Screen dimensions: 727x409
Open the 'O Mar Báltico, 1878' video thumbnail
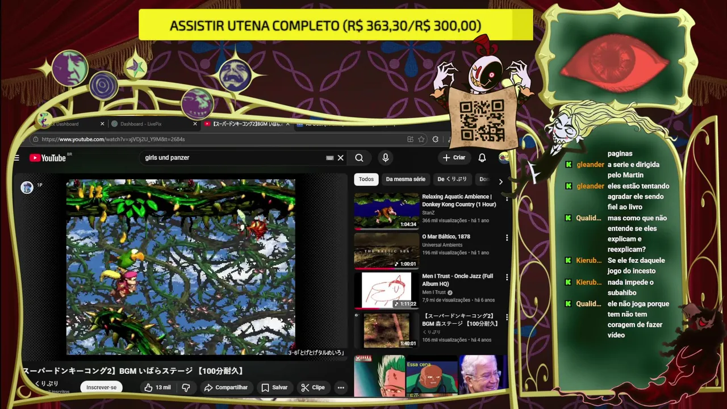[386, 251]
